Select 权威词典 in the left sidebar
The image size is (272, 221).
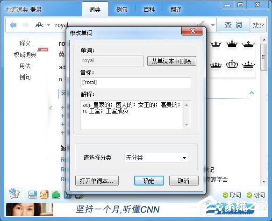[25, 55]
